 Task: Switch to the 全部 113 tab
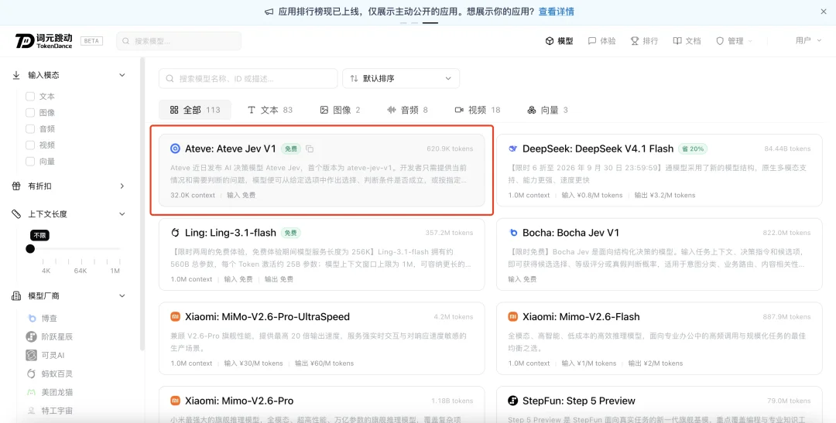pyautogui.click(x=195, y=110)
